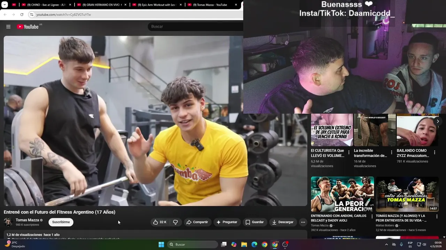446x250 pixels.
Task: Switch to Epic Arm Workout with Lee tab
Action: pos(156,5)
